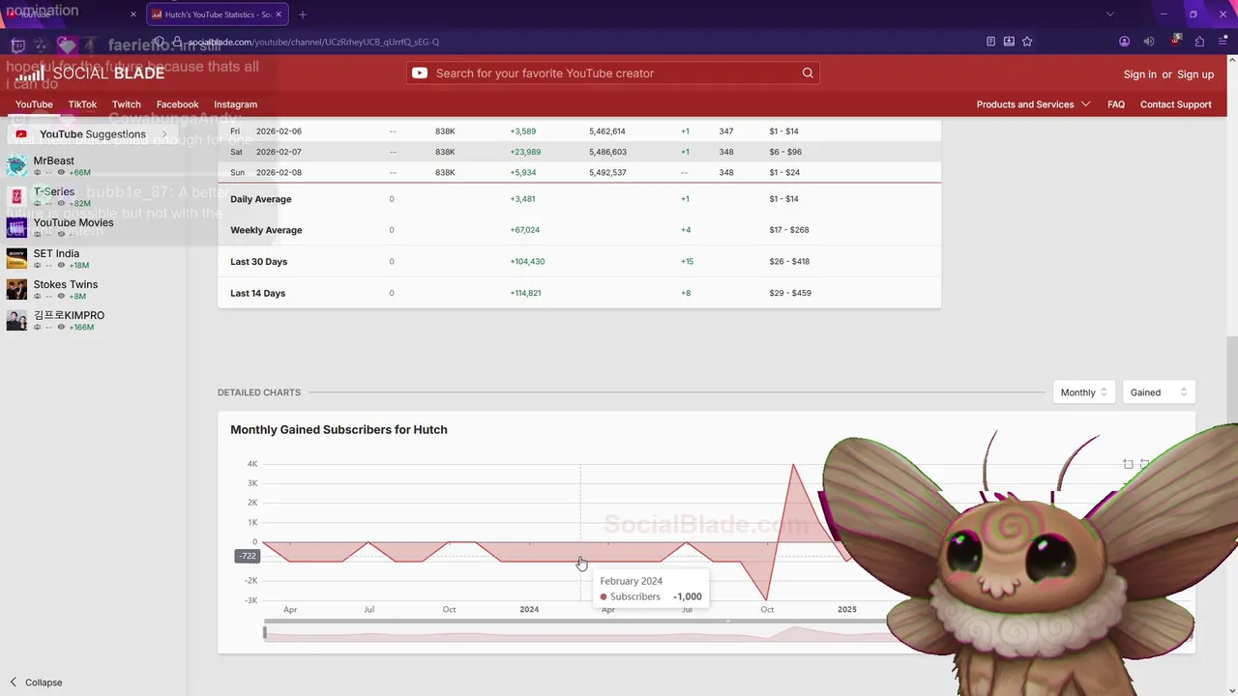Click the Sign in link
Viewport: 1238px width, 696px height.
coord(1139,74)
